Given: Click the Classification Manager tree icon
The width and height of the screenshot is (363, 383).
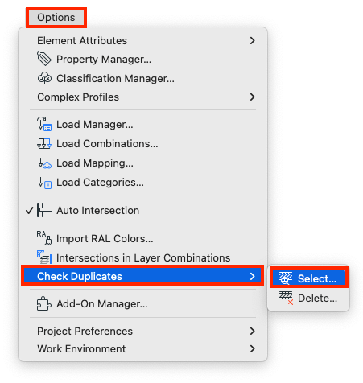Looking at the screenshot, I should click(44, 78).
